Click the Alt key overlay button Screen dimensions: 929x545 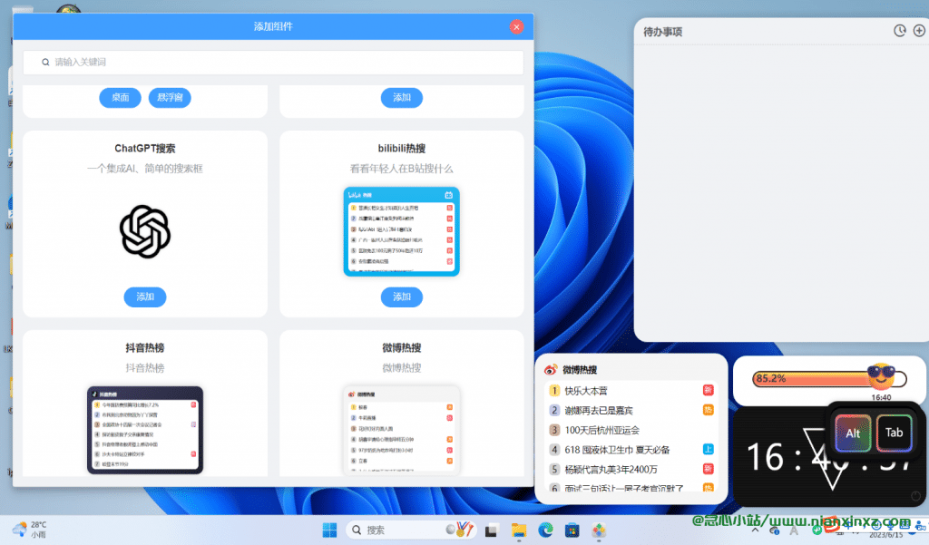click(853, 433)
